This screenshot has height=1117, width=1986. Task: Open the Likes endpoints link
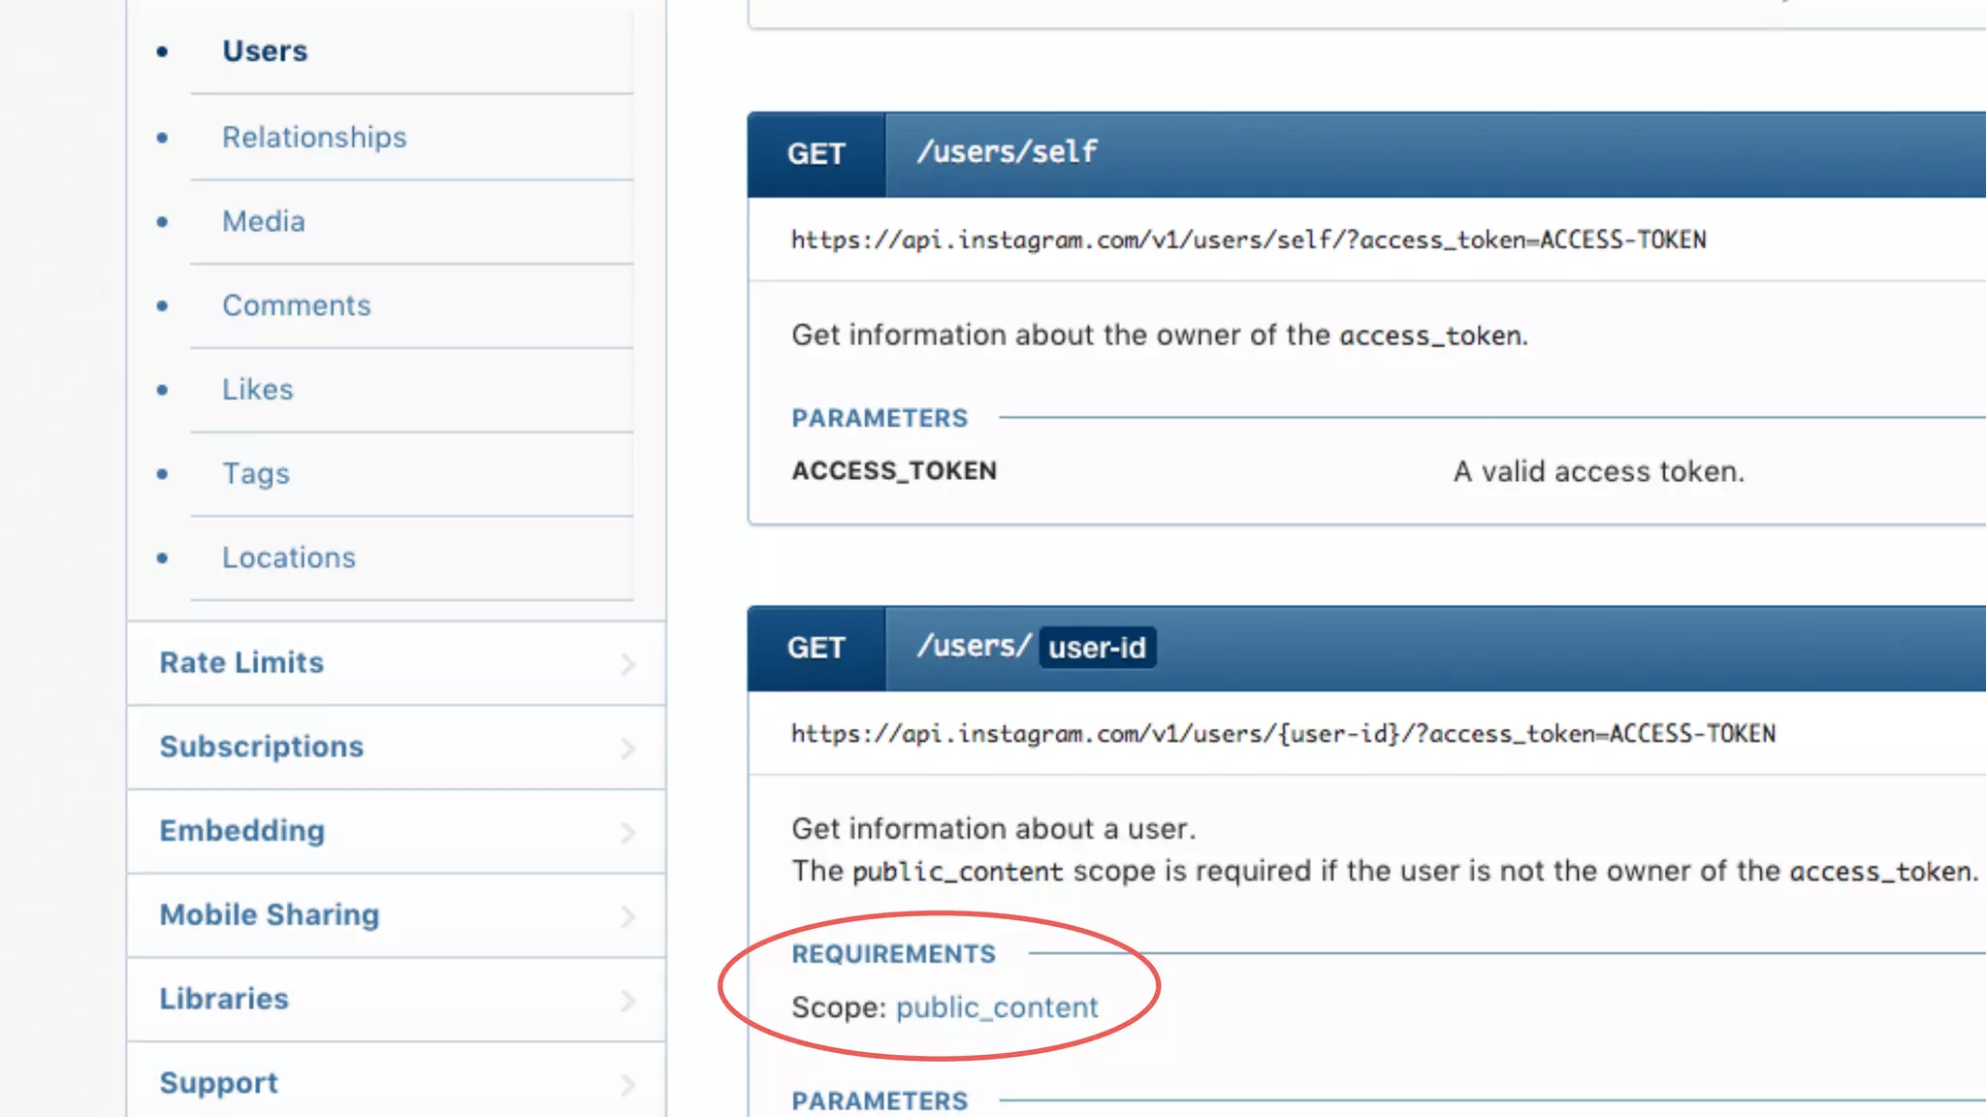point(257,390)
